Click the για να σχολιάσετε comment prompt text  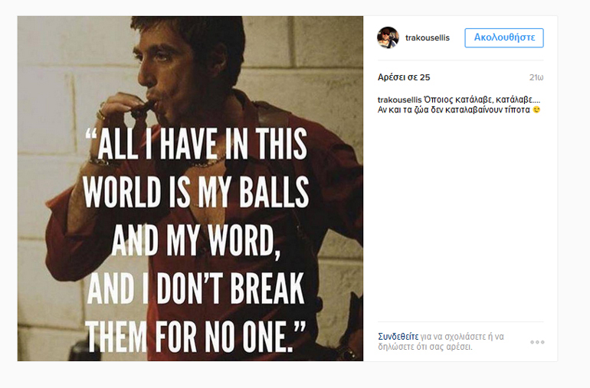[x=460, y=337]
